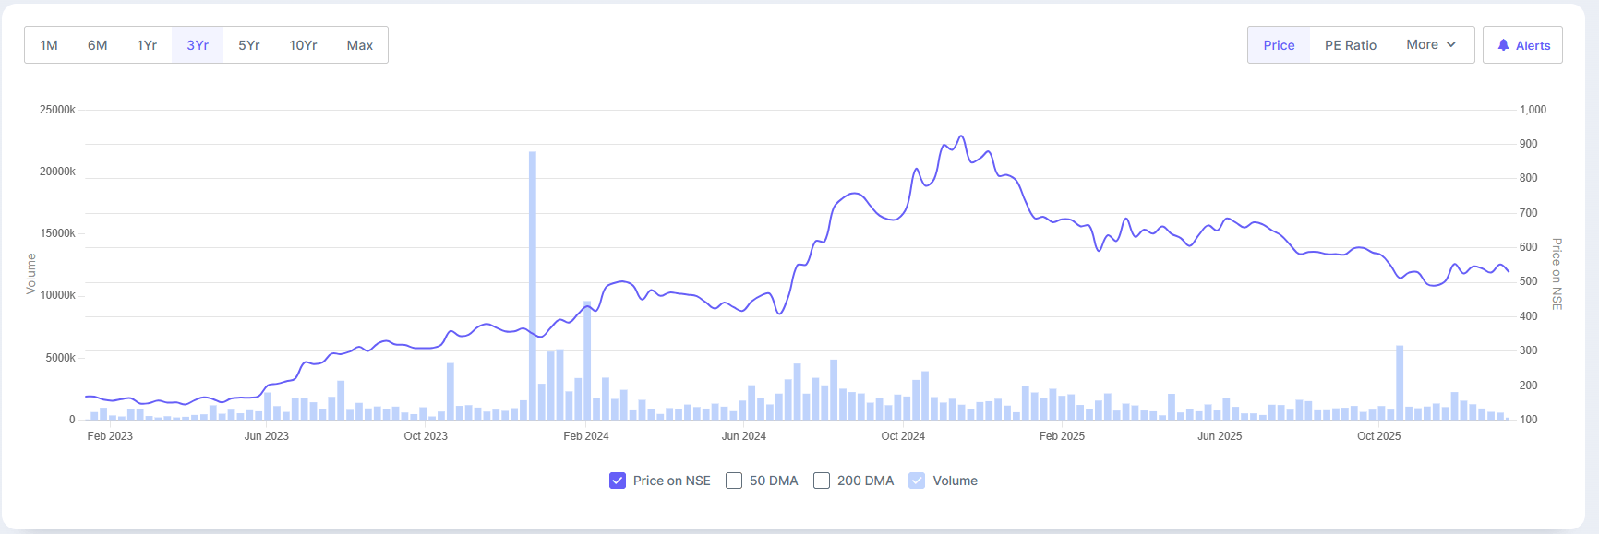Click the More dropdown chevron arrow

tap(1451, 45)
